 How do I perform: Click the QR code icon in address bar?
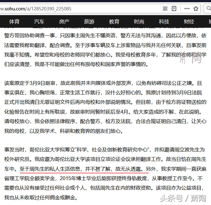[x=165, y=9]
